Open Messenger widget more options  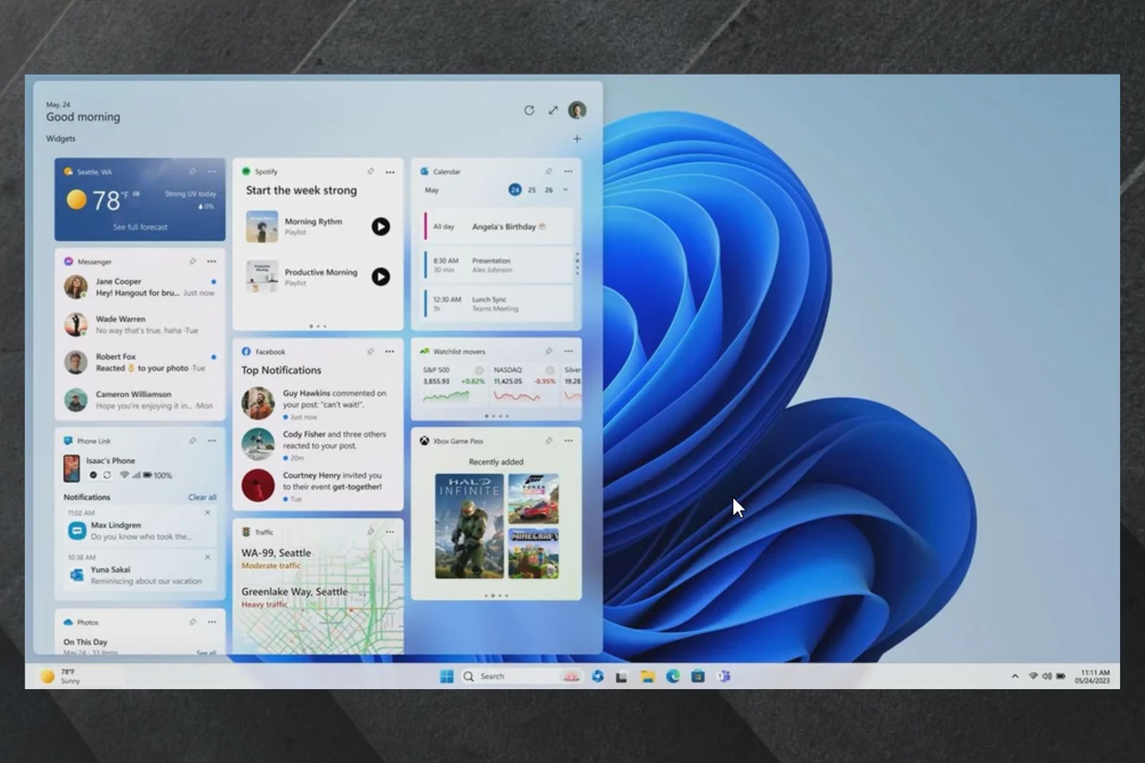[212, 261]
